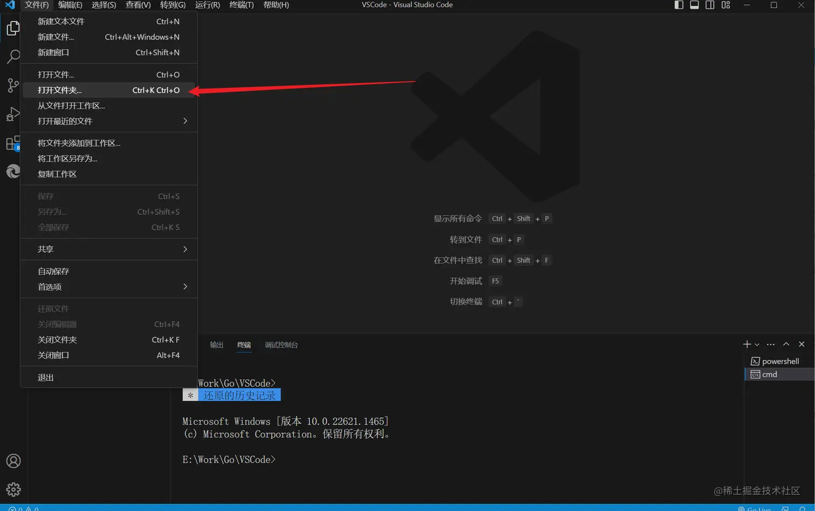The width and height of the screenshot is (815, 511).
Task: Focus the terminal at the E:\Work\Go\VSCode> prompt
Action: [229, 460]
